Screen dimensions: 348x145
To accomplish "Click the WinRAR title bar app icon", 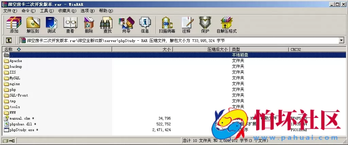I will [x=4, y=4].
